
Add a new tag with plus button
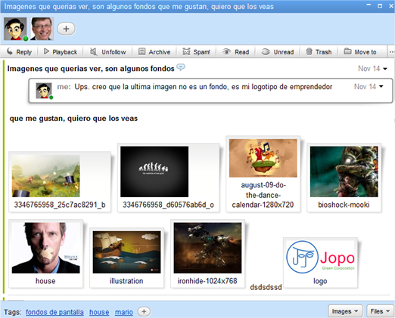point(144,312)
